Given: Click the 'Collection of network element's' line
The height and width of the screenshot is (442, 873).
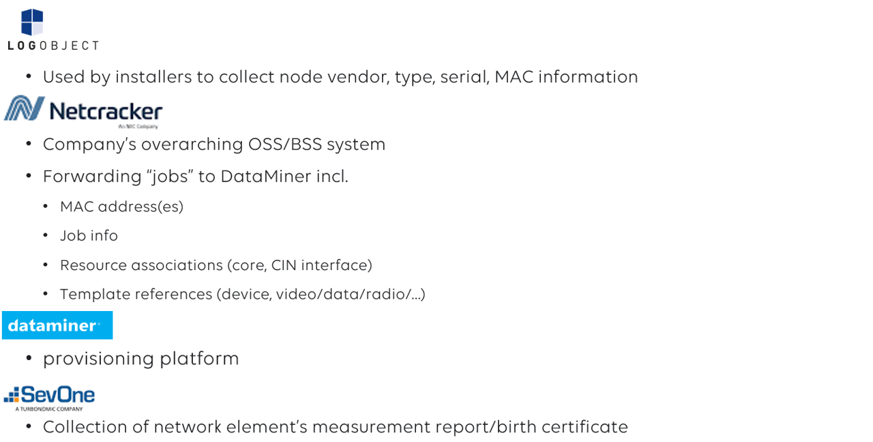Looking at the screenshot, I should point(336,427).
